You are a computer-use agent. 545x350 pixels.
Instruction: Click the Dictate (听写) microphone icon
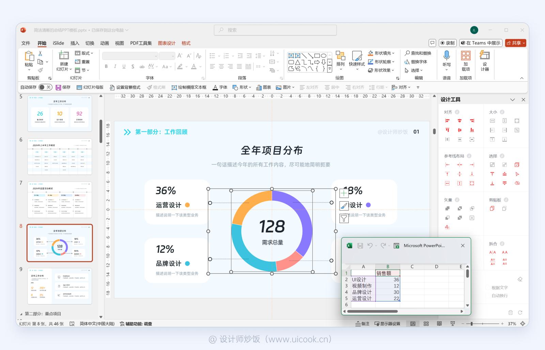click(x=447, y=55)
